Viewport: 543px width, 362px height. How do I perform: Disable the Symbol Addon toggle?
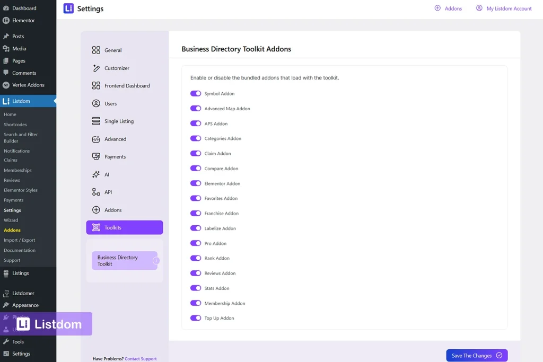(196, 93)
